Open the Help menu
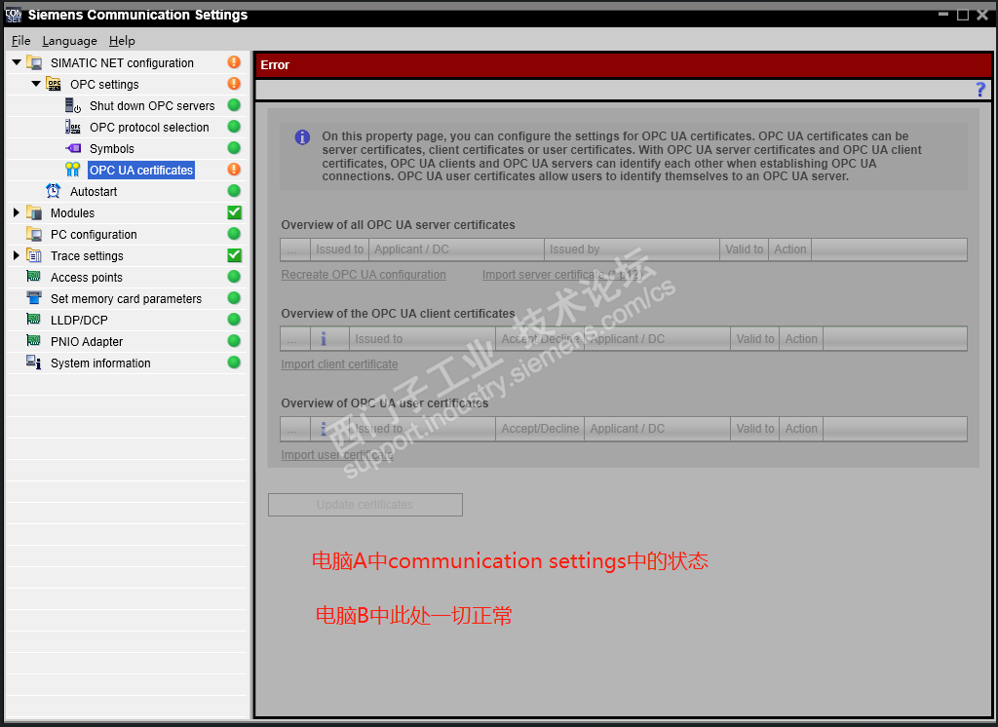The height and width of the screenshot is (727, 998). click(x=122, y=41)
